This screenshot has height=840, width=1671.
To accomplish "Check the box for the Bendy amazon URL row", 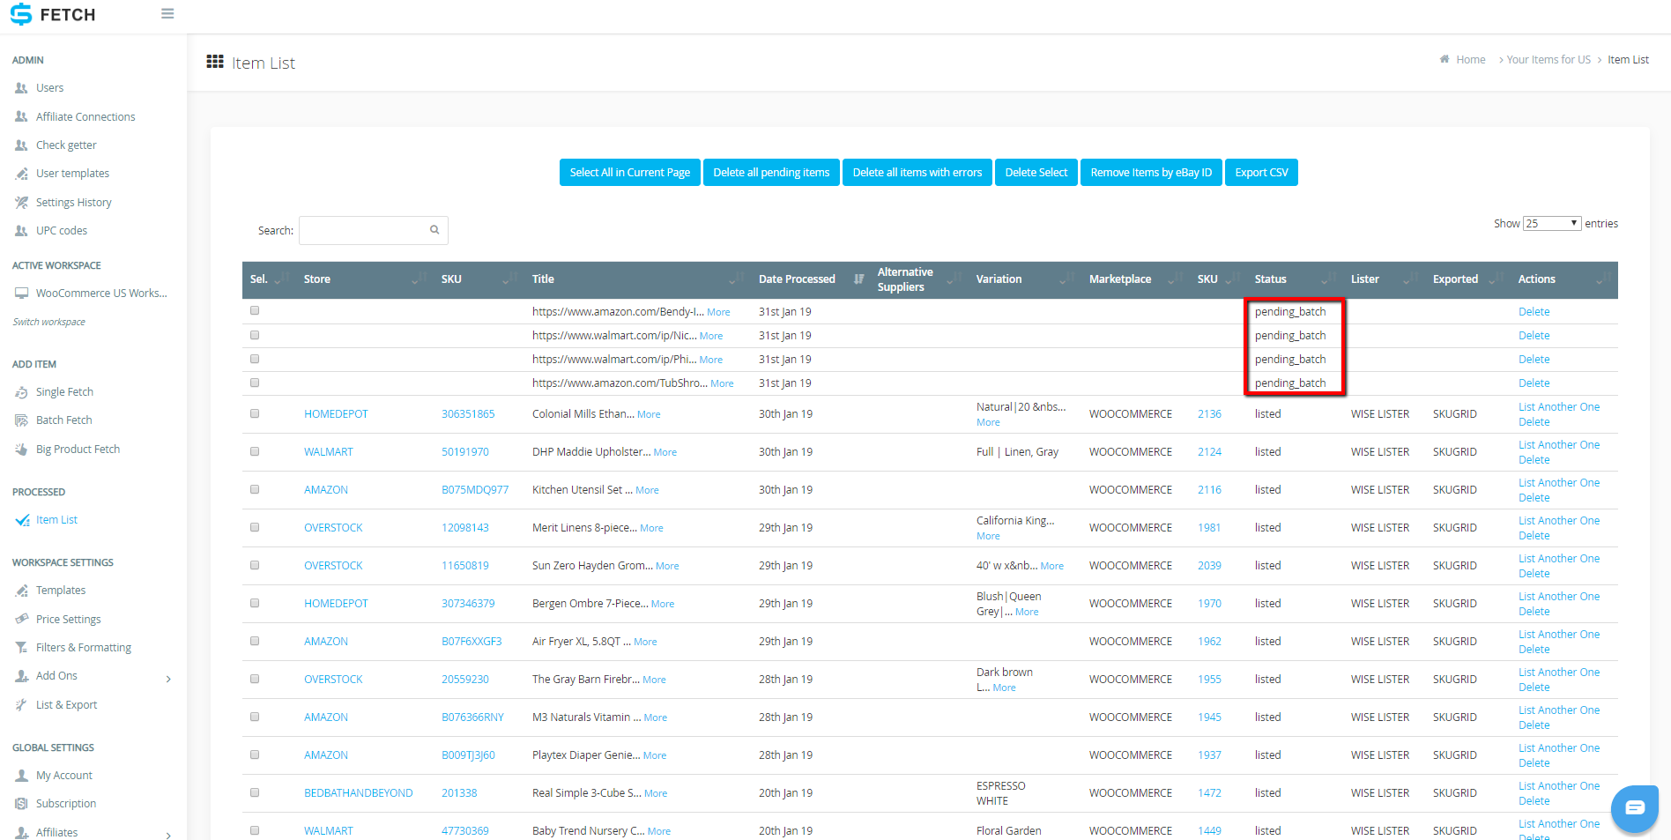I will [255, 310].
